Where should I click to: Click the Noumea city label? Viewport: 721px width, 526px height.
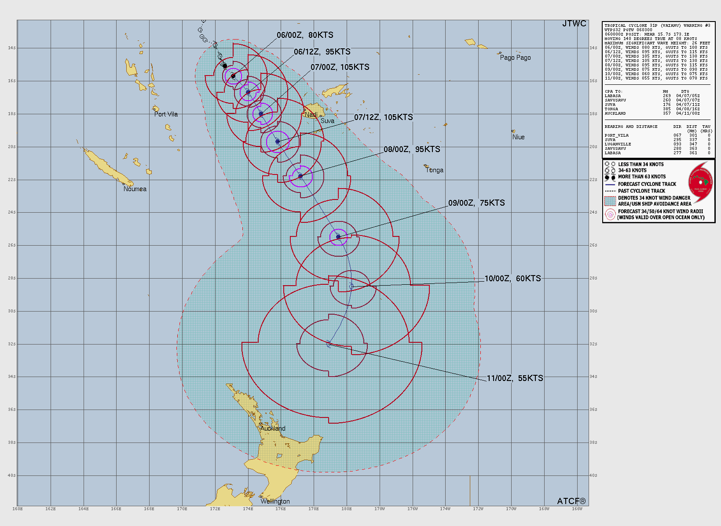pyautogui.click(x=135, y=189)
